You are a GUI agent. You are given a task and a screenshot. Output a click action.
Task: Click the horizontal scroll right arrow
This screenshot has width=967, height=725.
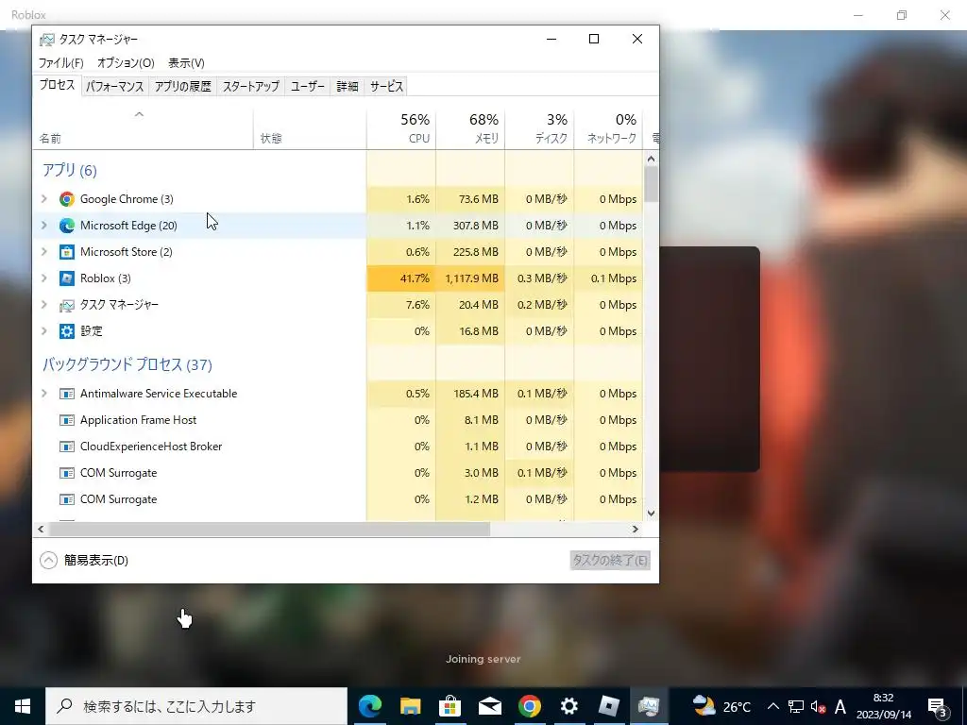pos(636,529)
